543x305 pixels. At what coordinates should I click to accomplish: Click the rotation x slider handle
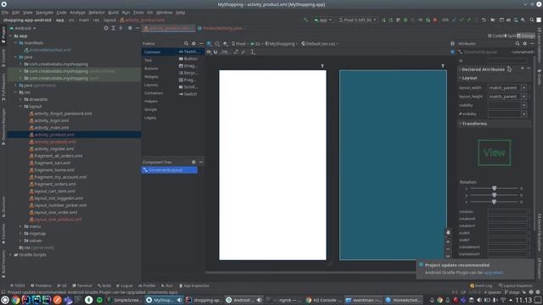[494, 188]
